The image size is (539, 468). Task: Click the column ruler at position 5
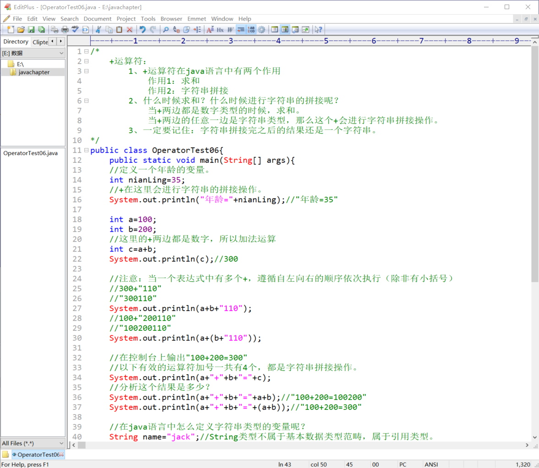click(x=326, y=41)
